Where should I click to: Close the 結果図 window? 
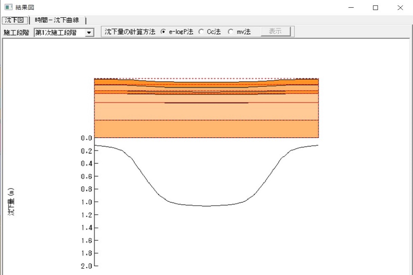coord(400,8)
